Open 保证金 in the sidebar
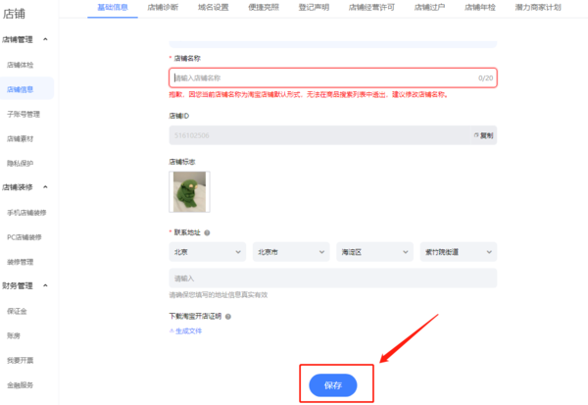Image resolution: width=588 pixels, height=405 pixels. (17, 311)
